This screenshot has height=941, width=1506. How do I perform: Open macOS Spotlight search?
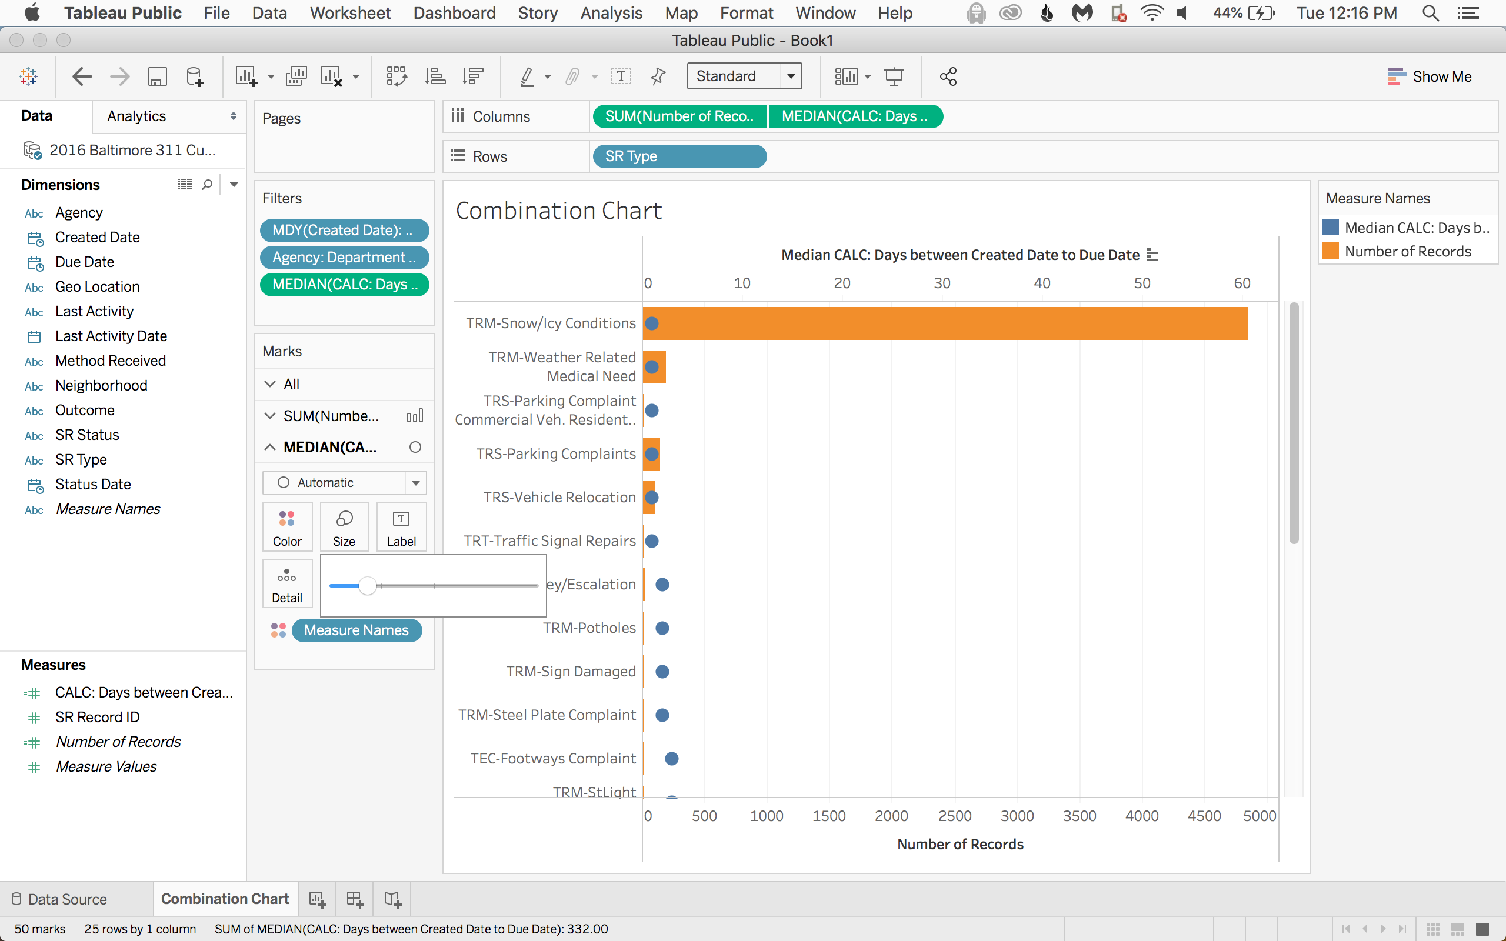tap(1430, 13)
